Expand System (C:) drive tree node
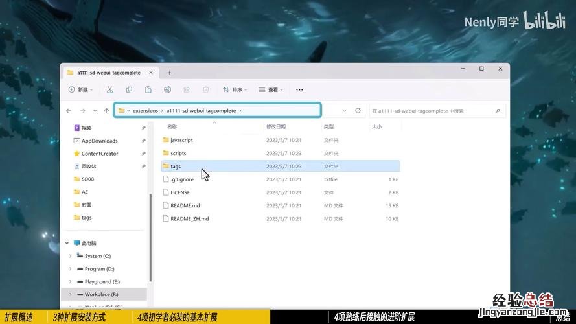Screen dimensions: 576x324 point(70,256)
